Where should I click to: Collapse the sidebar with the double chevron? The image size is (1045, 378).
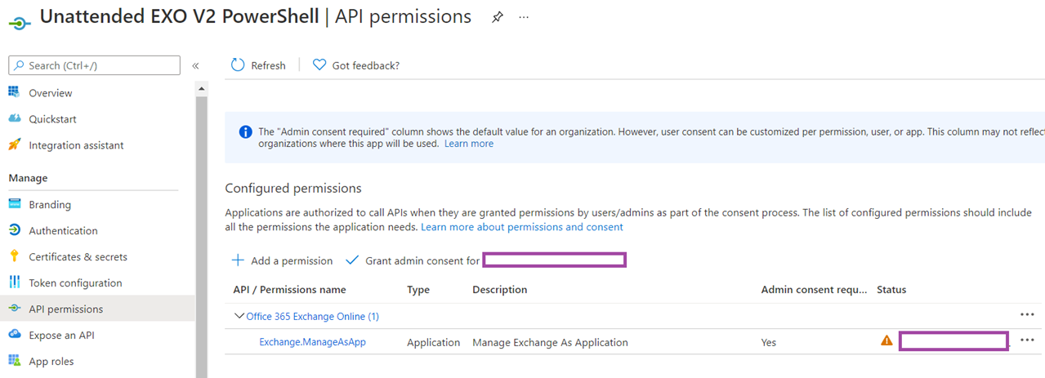(196, 65)
